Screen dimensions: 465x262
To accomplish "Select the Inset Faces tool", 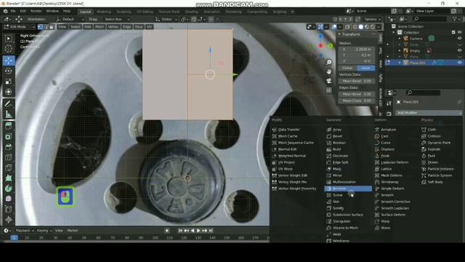I will tap(9, 136).
